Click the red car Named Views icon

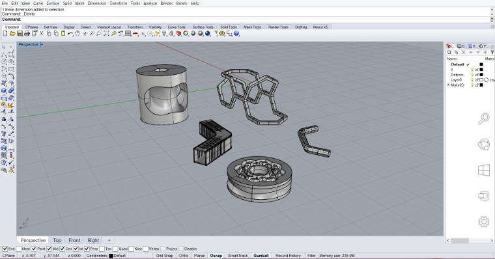coord(135,33)
